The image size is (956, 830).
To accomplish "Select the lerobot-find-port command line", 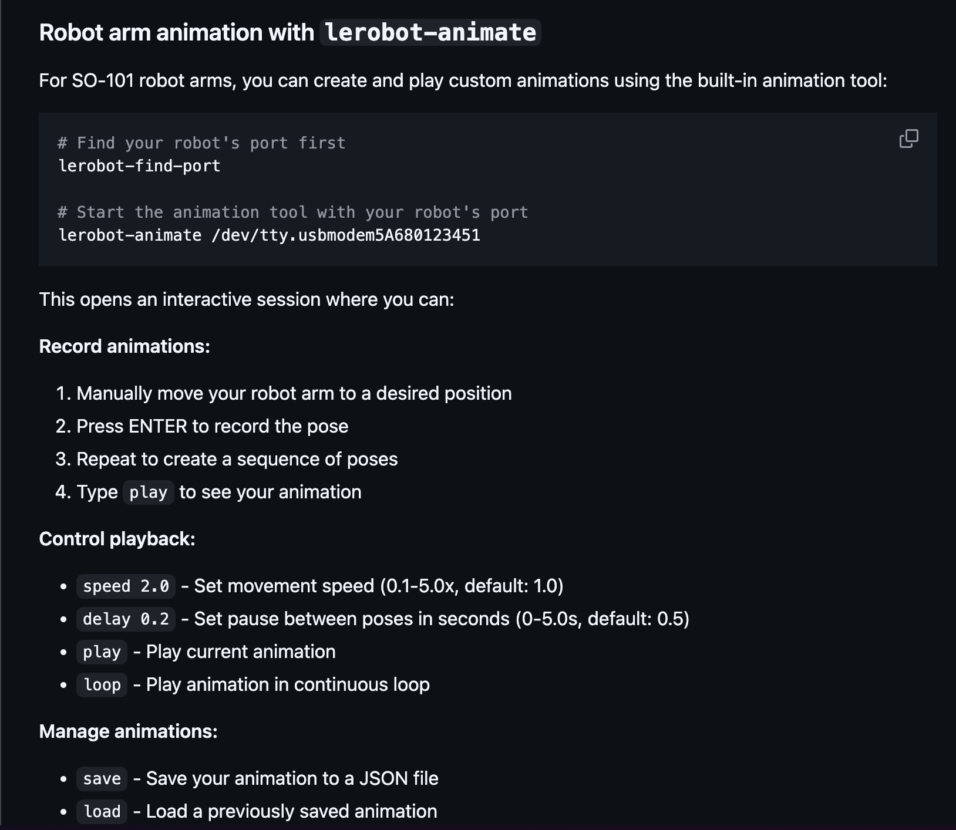I will [139, 166].
